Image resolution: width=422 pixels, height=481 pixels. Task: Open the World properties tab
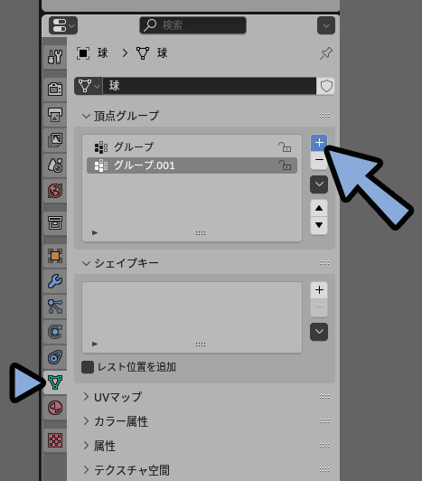(x=55, y=191)
